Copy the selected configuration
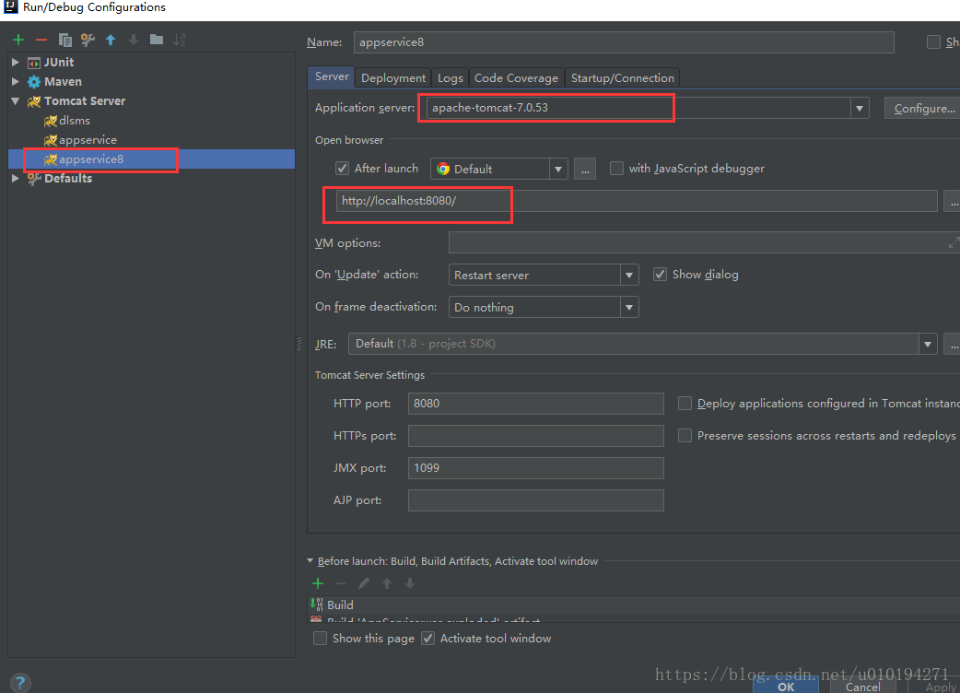 (x=64, y=40)
